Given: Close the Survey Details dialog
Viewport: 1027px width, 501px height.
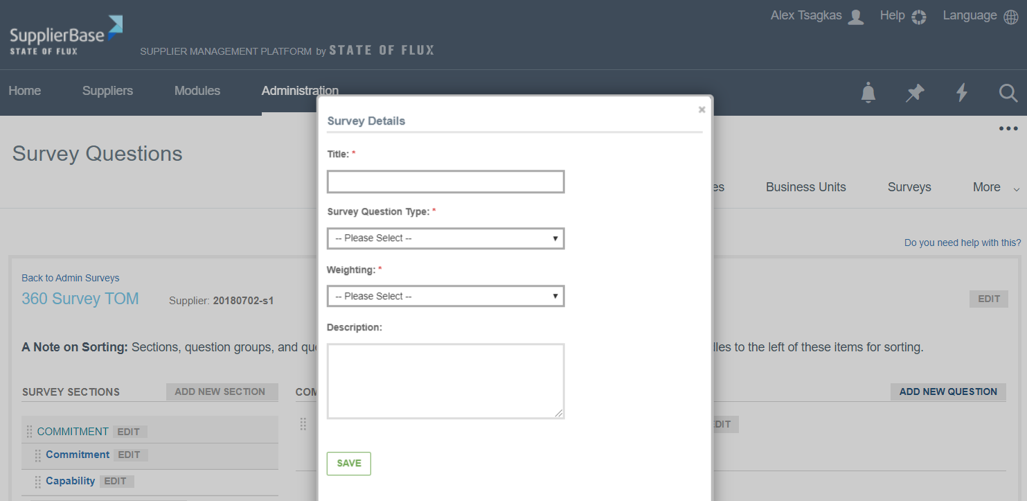Looking at the screenshot, I should pos(702,109).
